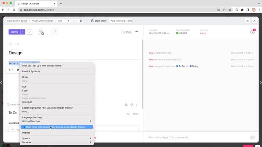
Task: Click the description history icon
Action: click(132, 105)
